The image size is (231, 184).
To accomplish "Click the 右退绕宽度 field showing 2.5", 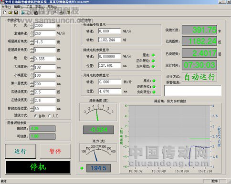I will pyautogui.click(x=45, y=92).
